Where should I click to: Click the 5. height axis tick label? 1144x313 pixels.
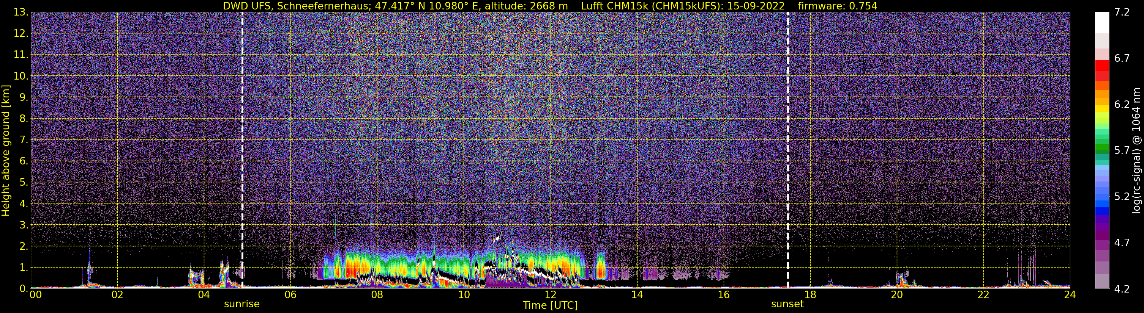24,182
